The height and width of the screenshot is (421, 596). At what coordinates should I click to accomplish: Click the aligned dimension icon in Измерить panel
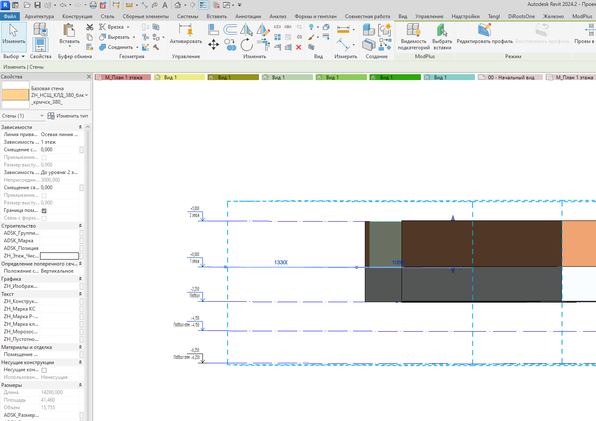[343, 29]
